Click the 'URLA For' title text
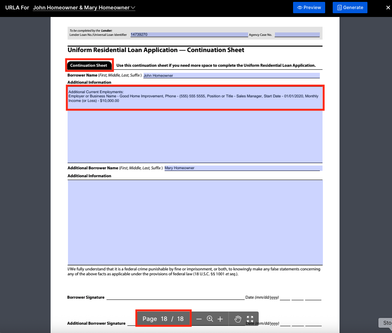This screenshot has height=333, width=392. point(17,8)
